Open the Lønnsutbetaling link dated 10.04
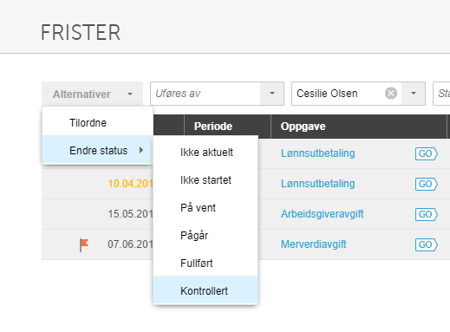This screenshot has height=332, width=450. 317,184
